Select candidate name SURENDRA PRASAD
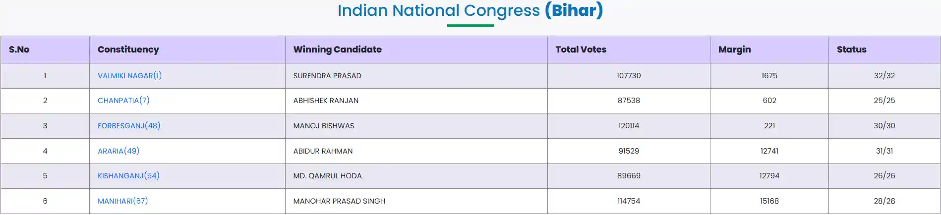The height and width of the screenshot is (215, 941). 327,76
